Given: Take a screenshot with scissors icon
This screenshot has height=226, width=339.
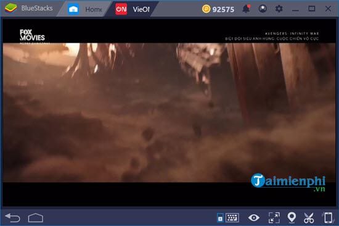Looking at the screenshot, I should click(309, 217).
